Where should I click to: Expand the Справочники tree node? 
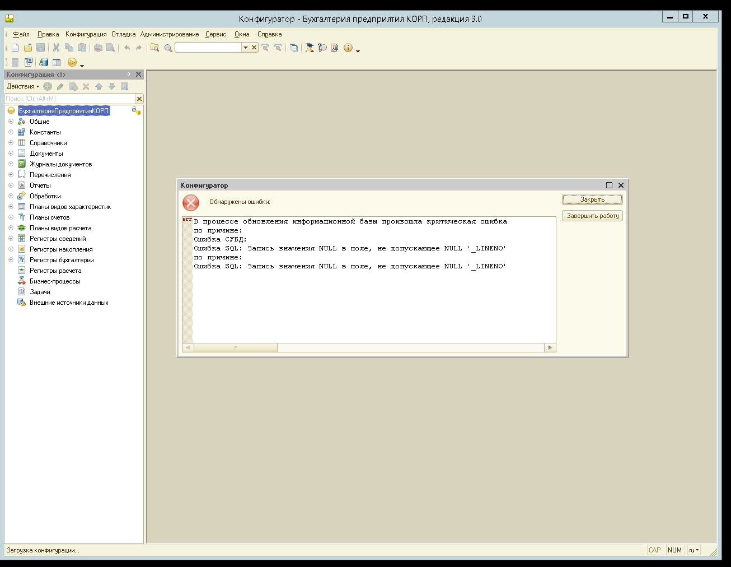point(11,143)
